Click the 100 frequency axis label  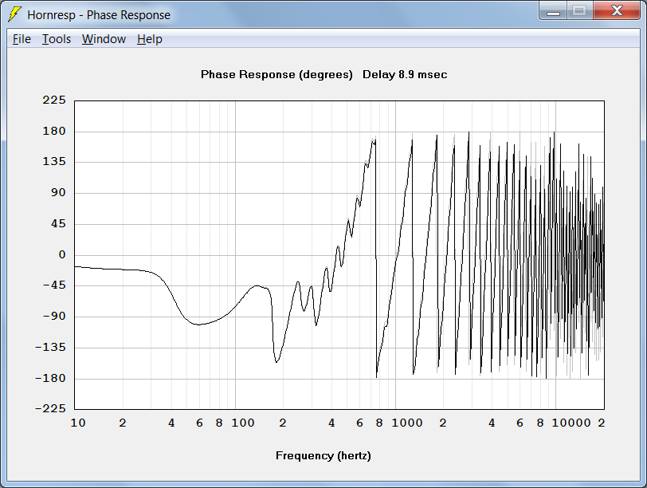pos(242,423)
